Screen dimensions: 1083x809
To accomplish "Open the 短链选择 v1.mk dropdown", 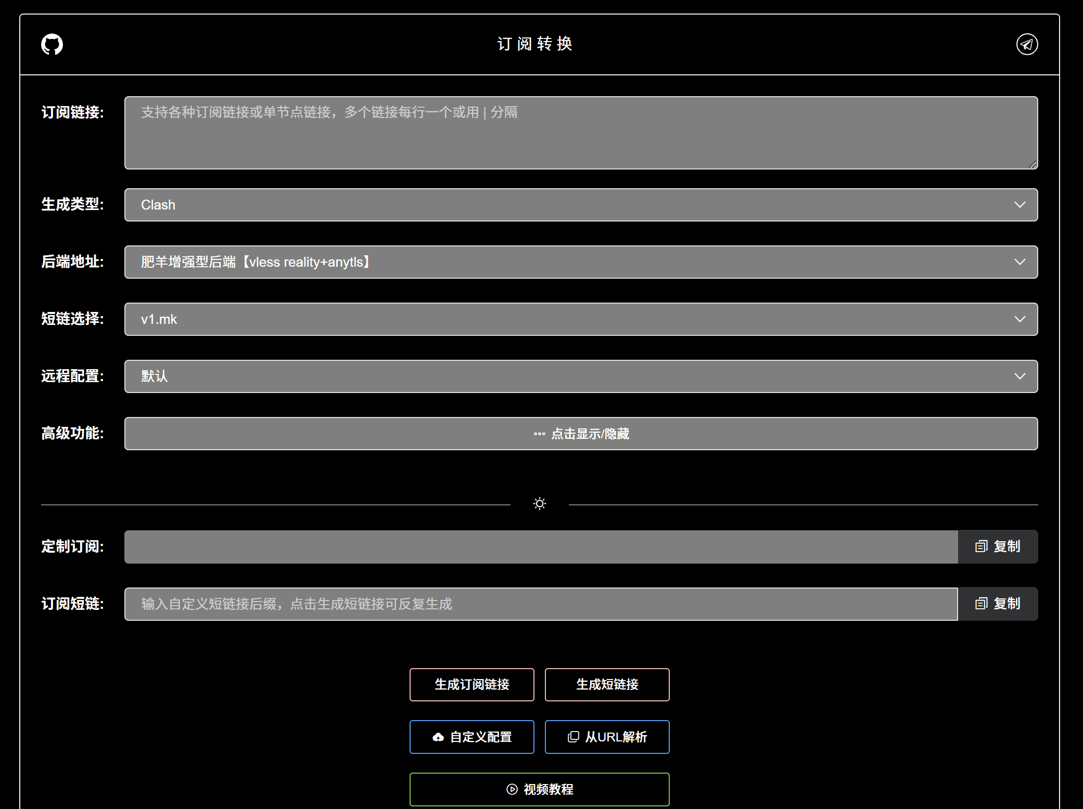I will pyautogui.click(x=581, y=319).
